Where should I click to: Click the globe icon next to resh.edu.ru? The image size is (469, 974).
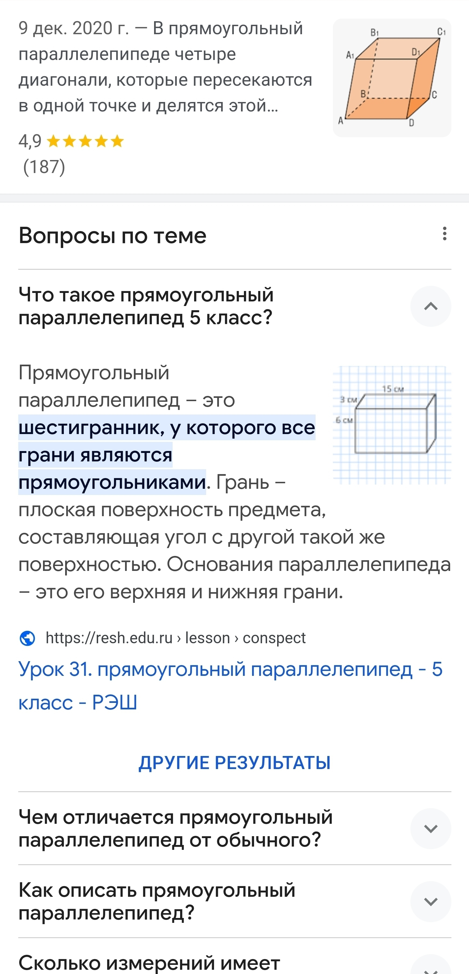point(27,638)
